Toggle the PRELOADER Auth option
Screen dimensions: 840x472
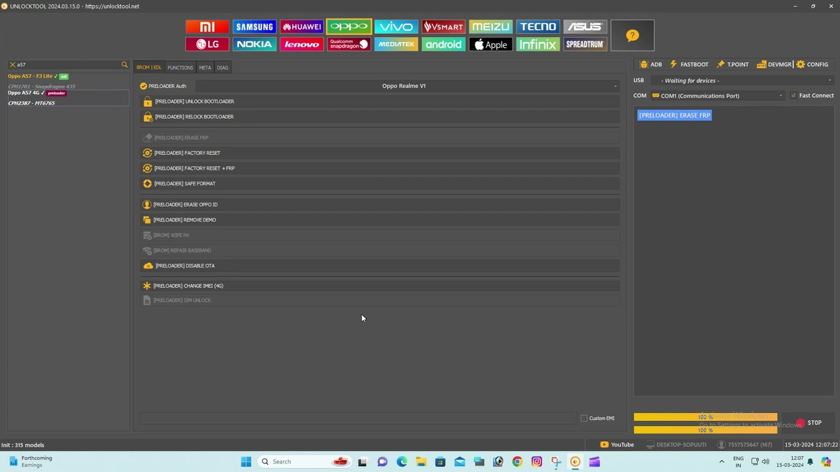coord(144,86)
